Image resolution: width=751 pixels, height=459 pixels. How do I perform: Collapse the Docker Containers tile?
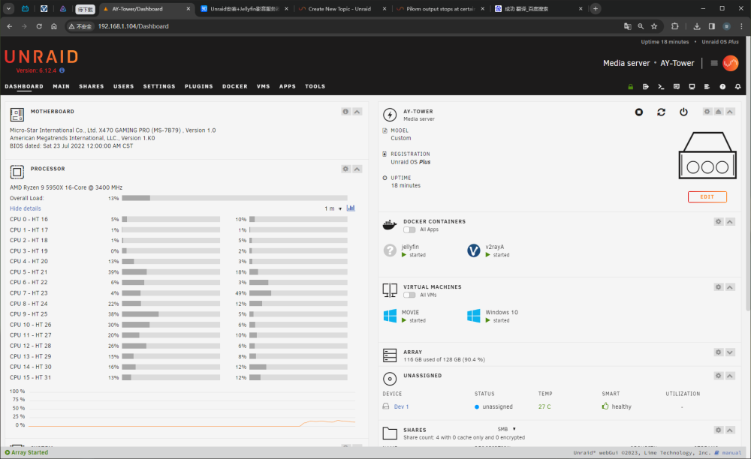click(x=730, y=221)
